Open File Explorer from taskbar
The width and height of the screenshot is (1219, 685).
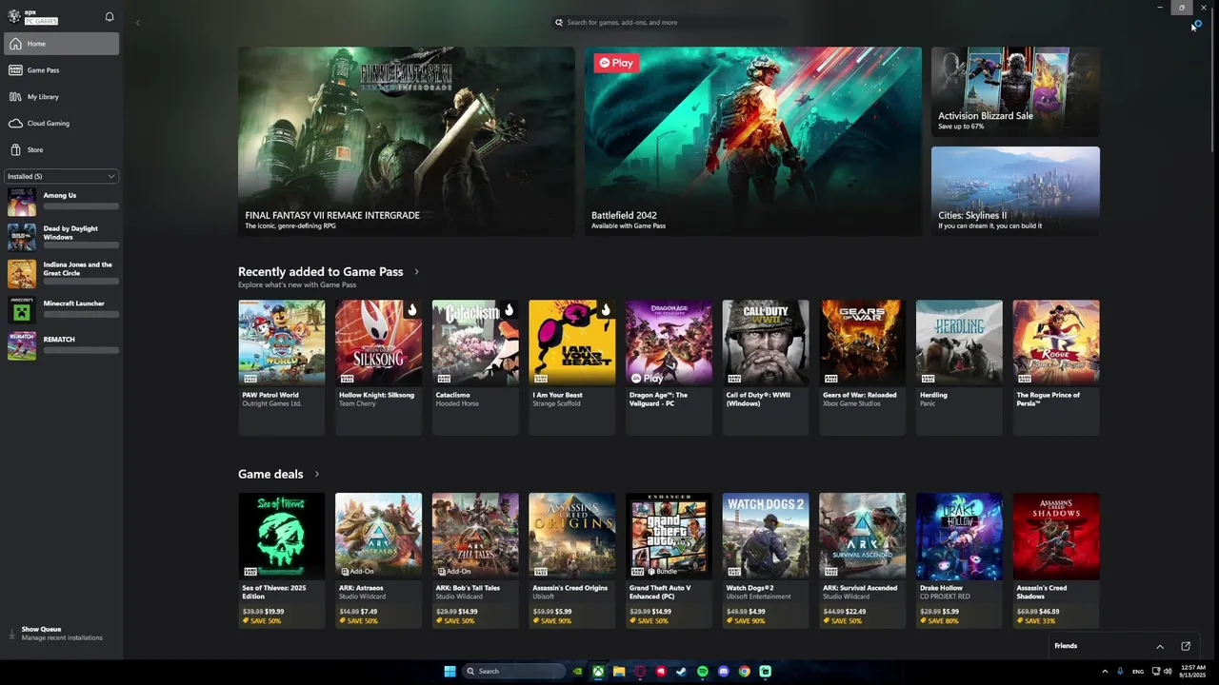coord(619,671)
